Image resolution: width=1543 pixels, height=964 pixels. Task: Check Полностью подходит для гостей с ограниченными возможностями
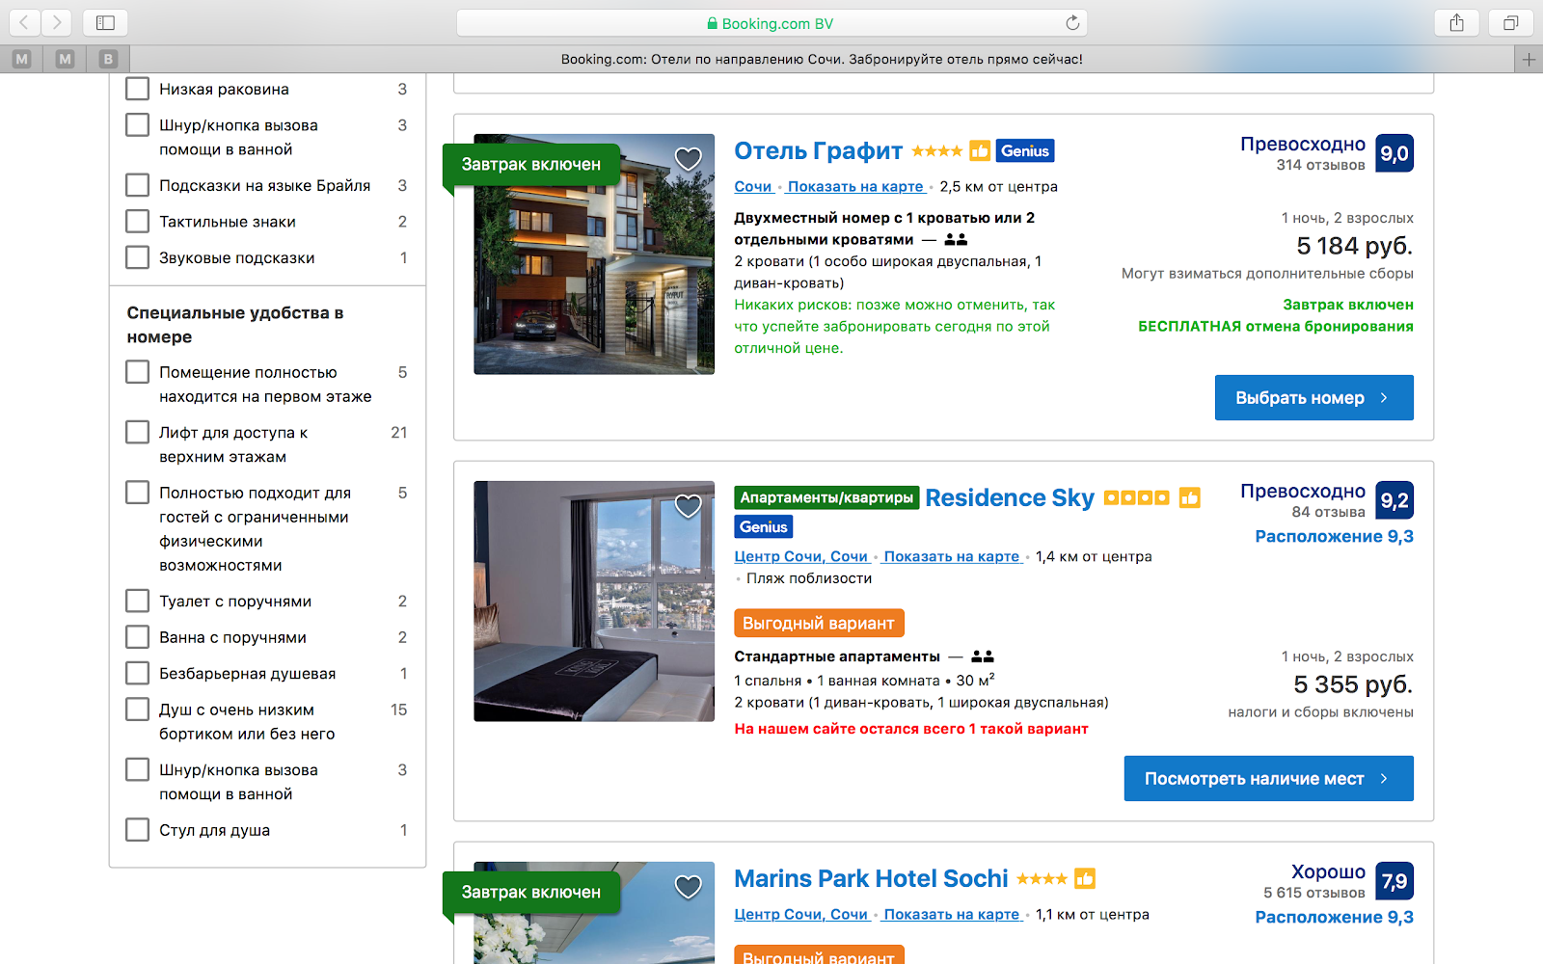tap(138, 493)
